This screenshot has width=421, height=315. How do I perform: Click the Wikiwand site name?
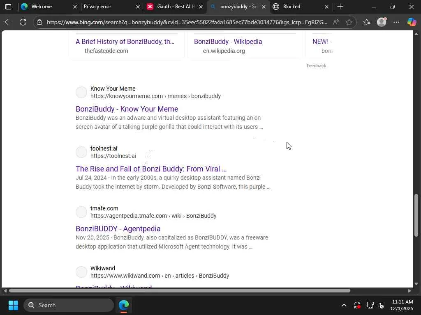[x=102, y=268]
